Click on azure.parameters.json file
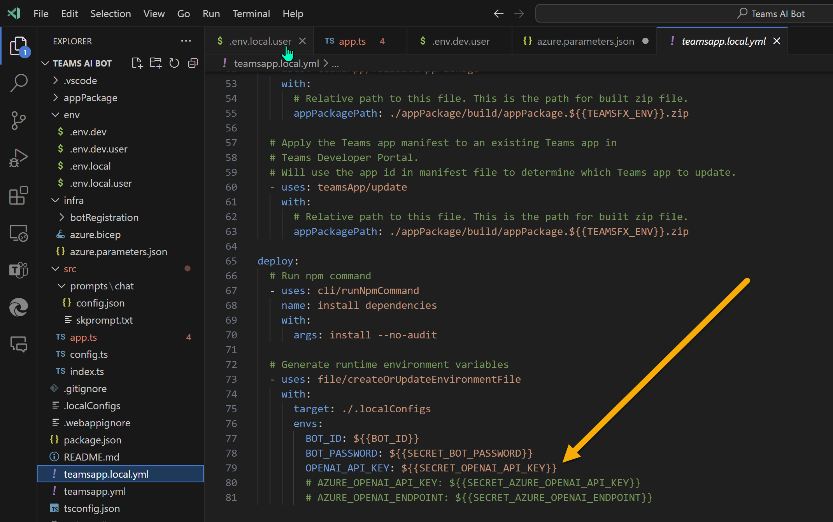The image size is (833, 522). 119,251
